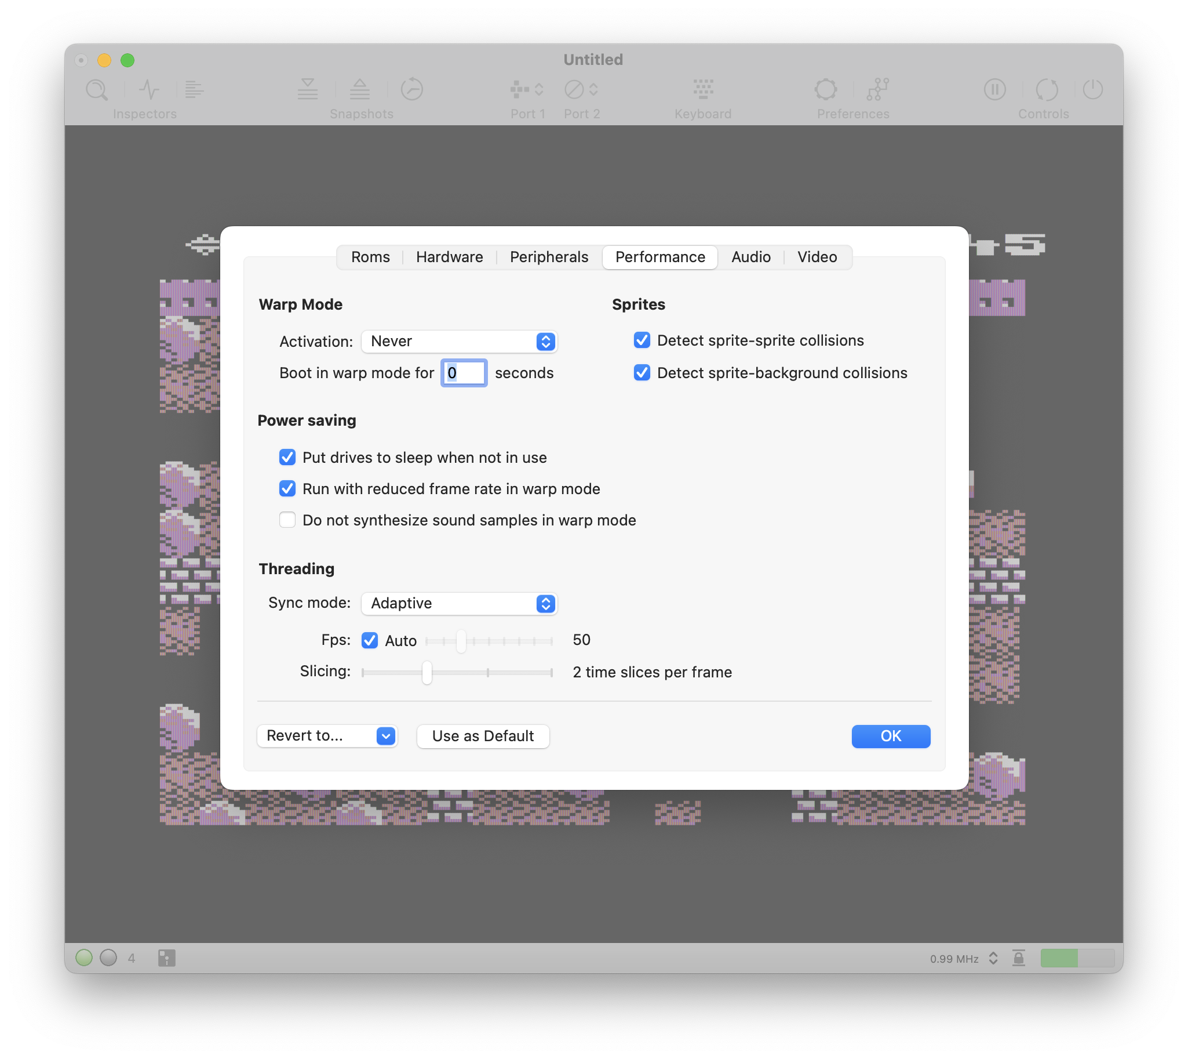Open the Sync mode Adaptive dropdown
The width and height of the screenshot is (1188, 1059).
tap(459, 603)
